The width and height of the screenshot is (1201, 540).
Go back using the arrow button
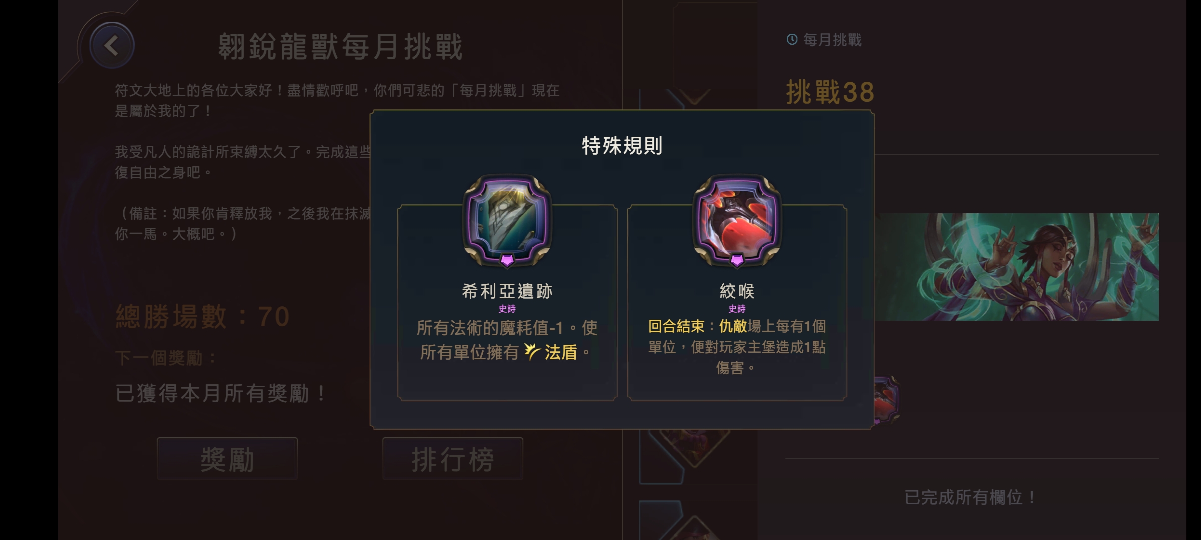click(112, 46)
